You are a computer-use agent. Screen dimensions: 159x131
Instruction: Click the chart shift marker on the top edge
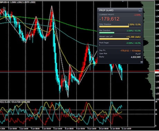(x=123, y=1)
